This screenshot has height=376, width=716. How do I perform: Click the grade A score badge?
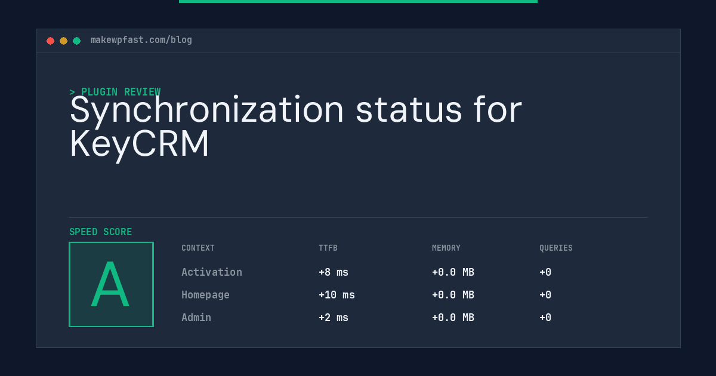coord(111,284)
